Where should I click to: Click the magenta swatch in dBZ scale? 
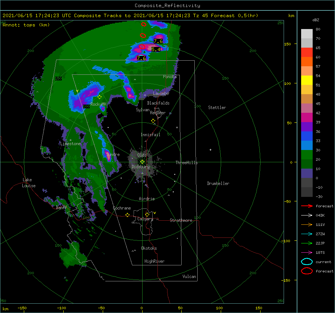coord(307,117)
